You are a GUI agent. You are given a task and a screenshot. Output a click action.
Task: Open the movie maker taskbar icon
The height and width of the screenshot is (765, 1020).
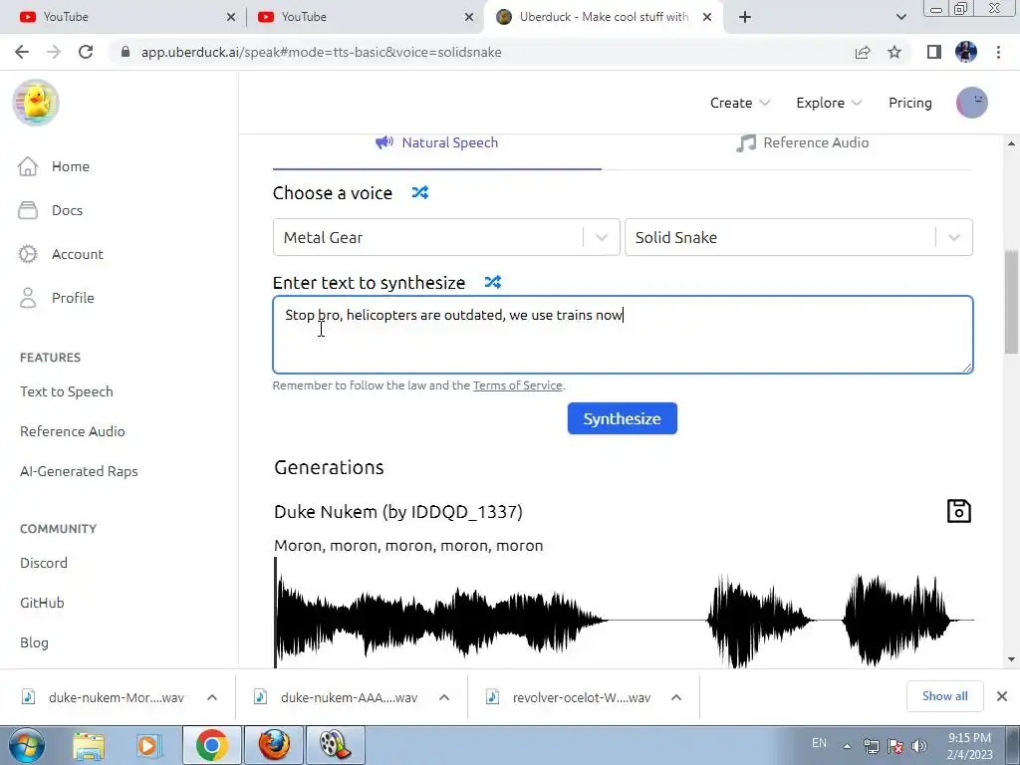(335, 745)
